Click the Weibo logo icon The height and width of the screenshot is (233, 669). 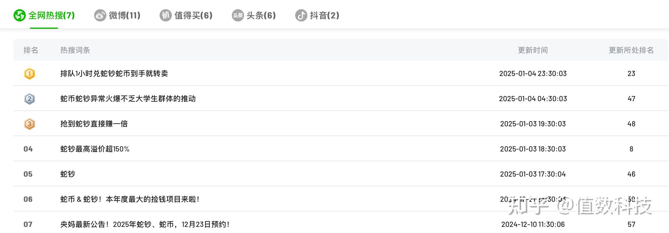point(100,15)
